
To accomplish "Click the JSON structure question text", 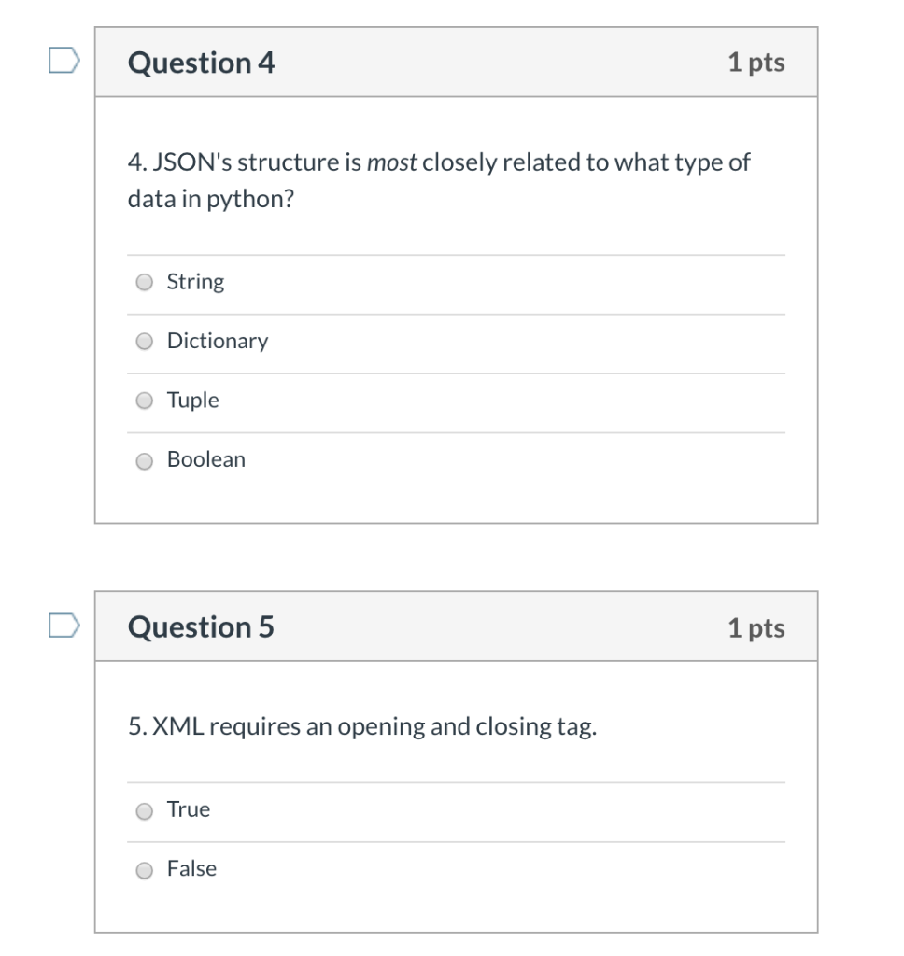I will click(x=439, y=180).
